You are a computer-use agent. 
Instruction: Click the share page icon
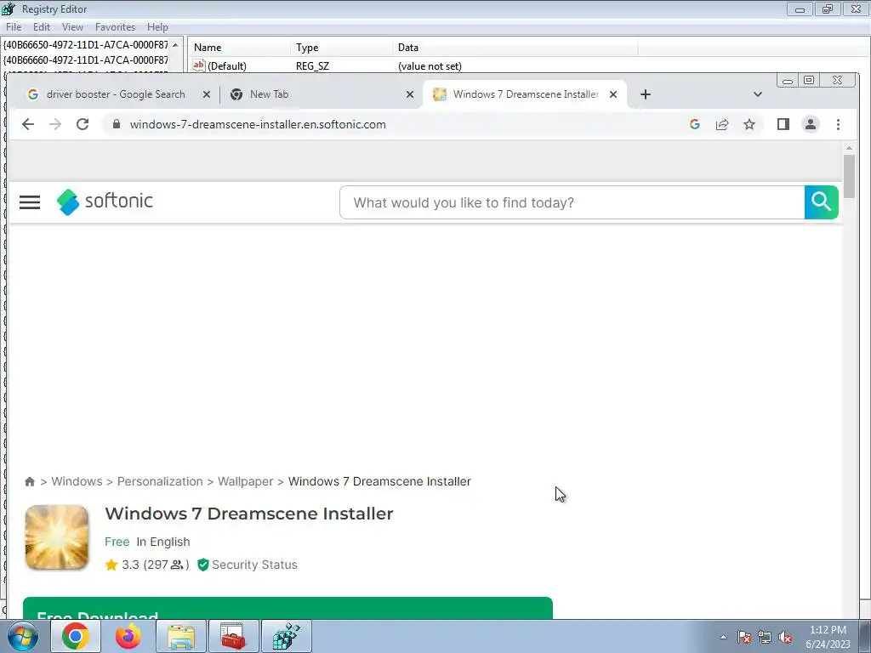pyautogui.click(x=722, y=124)
